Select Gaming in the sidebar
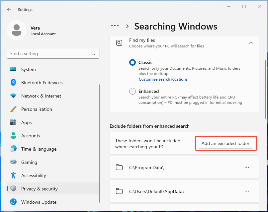 pos(30,162)
